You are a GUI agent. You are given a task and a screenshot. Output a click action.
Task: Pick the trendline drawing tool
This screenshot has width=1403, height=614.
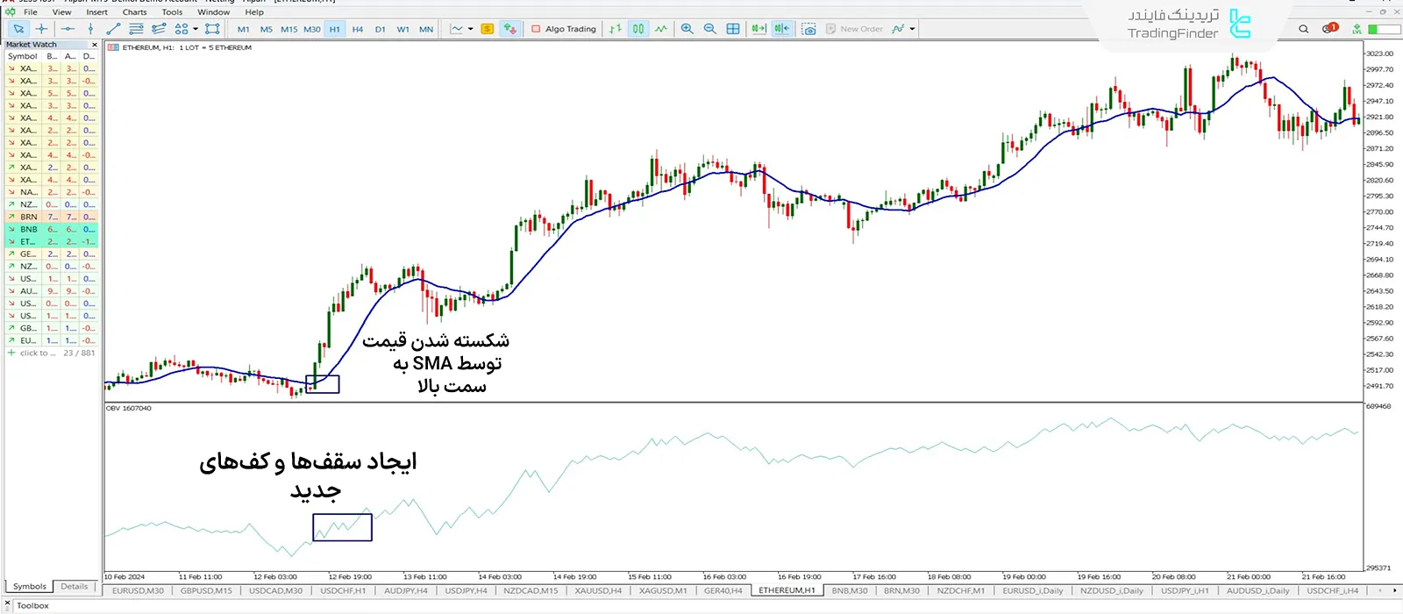coord(113,29)
